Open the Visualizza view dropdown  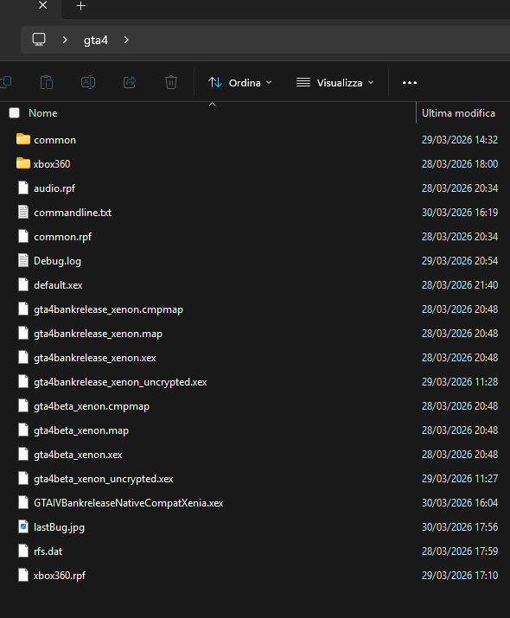335,83
